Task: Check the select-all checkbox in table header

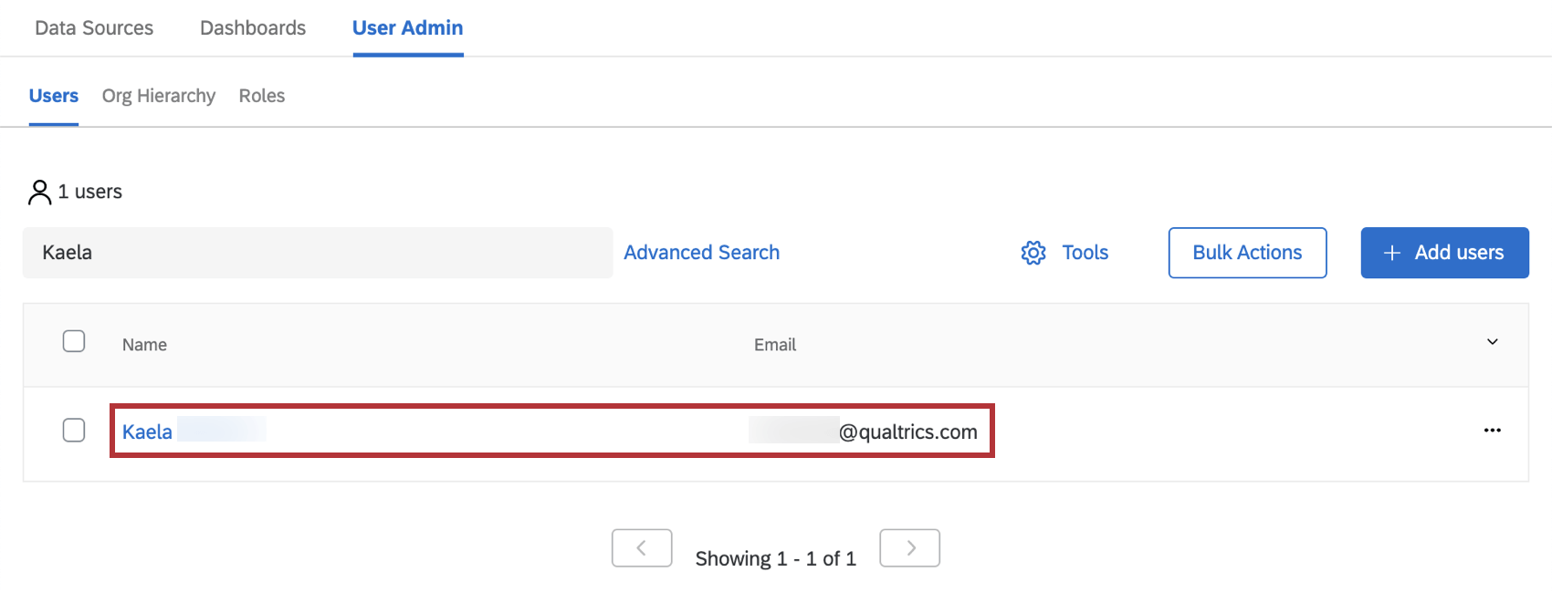Action: click(74, 340)
